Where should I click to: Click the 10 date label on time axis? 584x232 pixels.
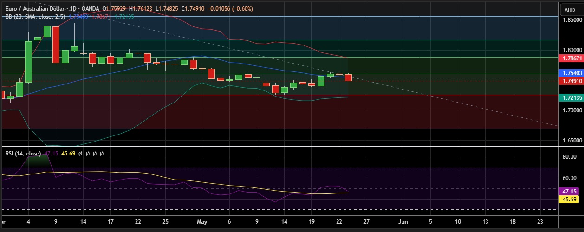458,222
